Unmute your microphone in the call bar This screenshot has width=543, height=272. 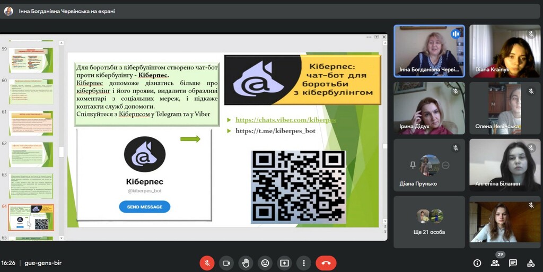point(207,262)
